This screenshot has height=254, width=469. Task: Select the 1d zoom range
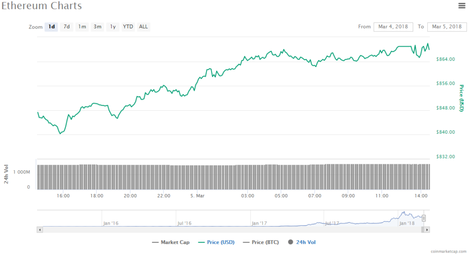[x=52, y=27]
